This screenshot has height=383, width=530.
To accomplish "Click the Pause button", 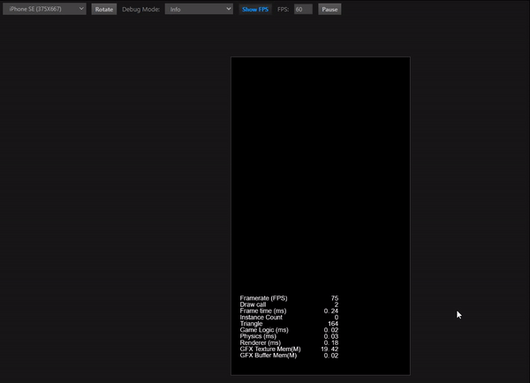I will pos(329,10).
